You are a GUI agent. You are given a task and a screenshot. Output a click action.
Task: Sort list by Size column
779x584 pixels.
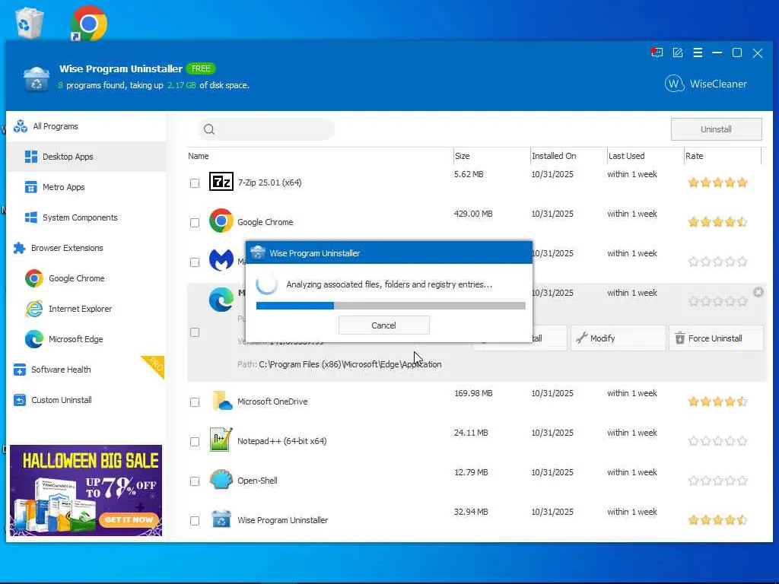[x=492, y=156]
